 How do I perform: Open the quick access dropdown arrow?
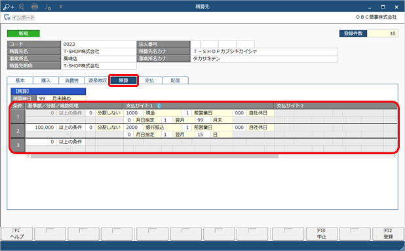[61, 7]
